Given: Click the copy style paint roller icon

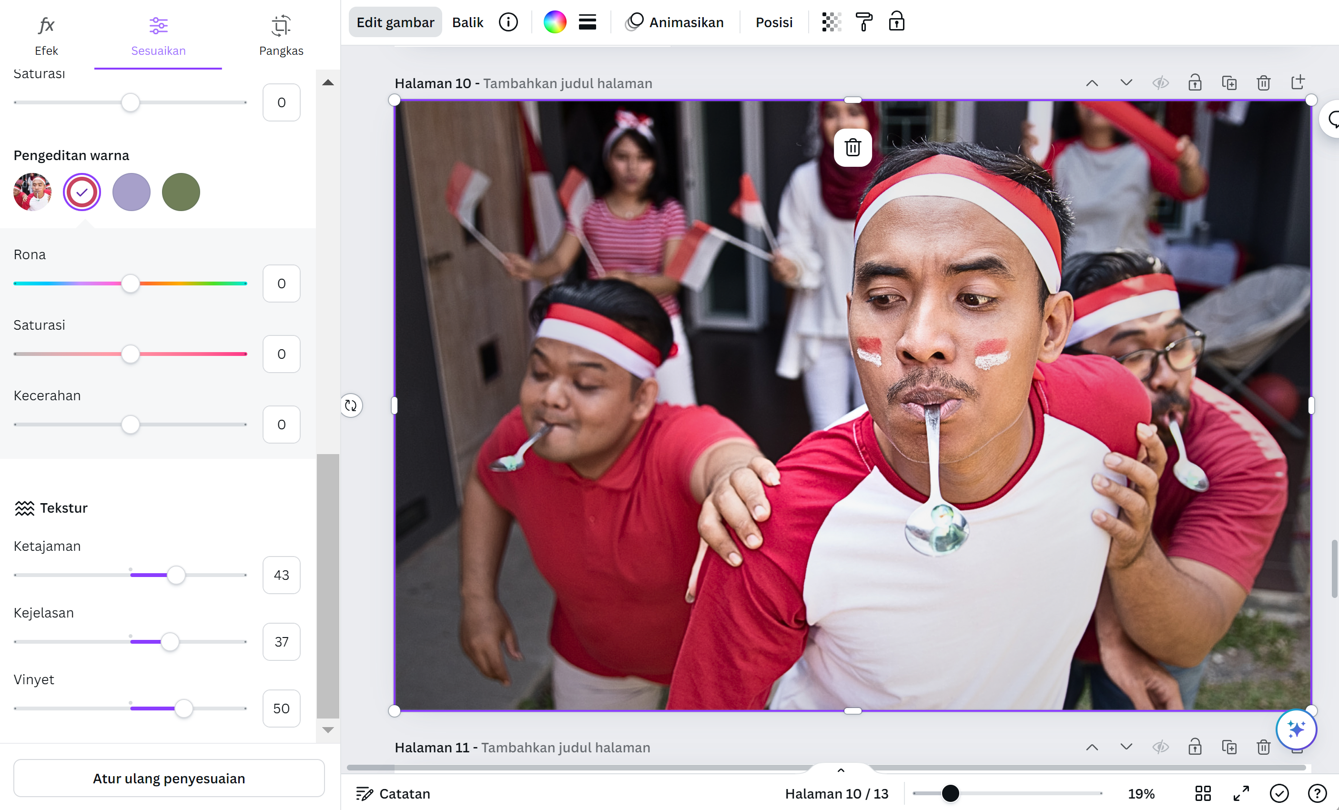Looking at the screenshot, I should pos(863,22).
